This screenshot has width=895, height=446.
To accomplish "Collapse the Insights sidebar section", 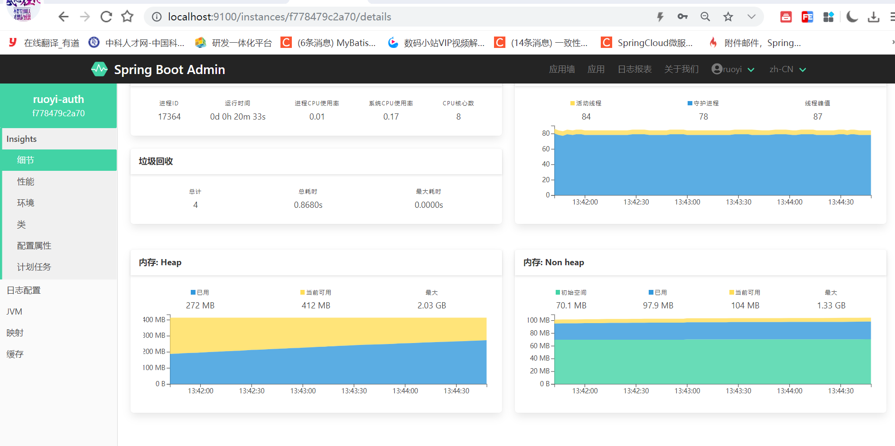I will tap(59, 139).
